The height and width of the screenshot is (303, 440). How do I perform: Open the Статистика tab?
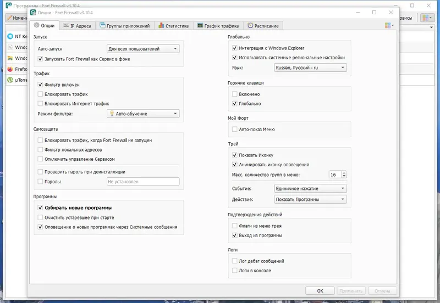174,26
